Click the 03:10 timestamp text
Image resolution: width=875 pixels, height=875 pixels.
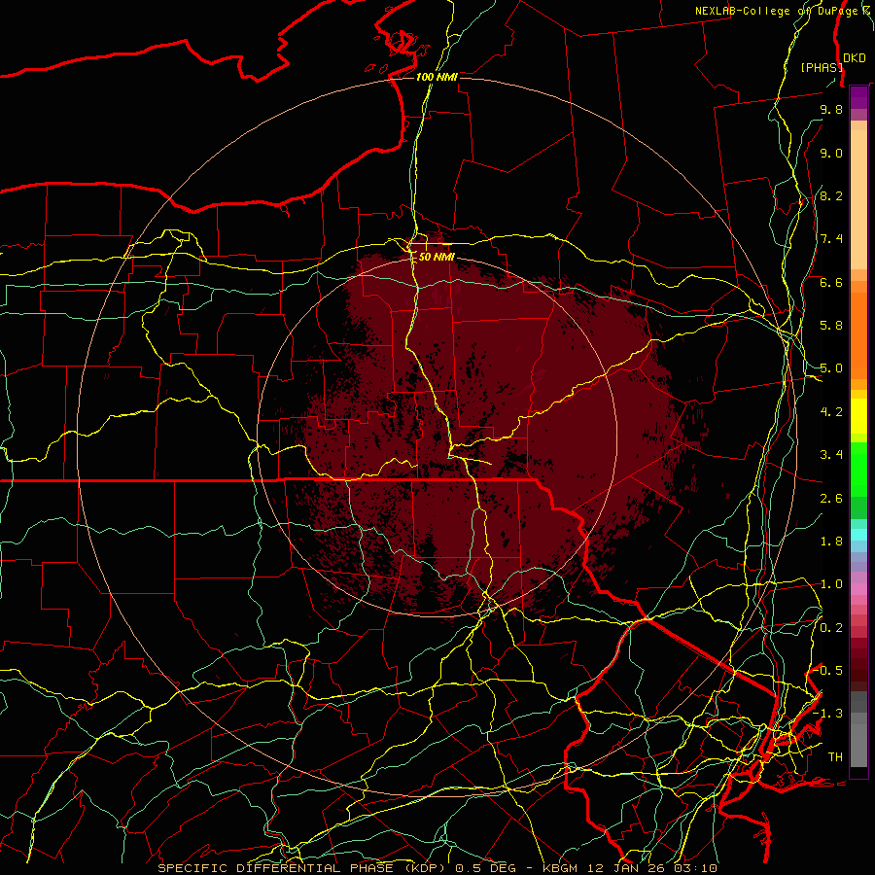point(697,868)
